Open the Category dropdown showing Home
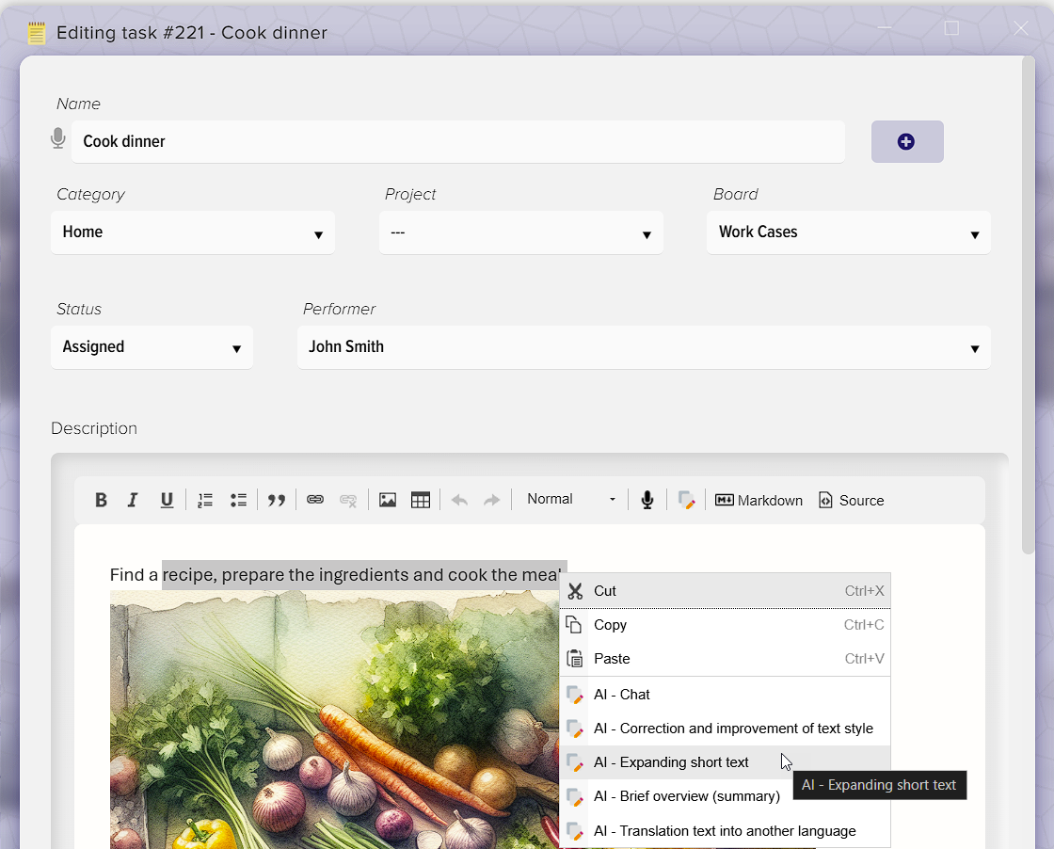Screen dimensions: 1054x849 pos(193,232)
